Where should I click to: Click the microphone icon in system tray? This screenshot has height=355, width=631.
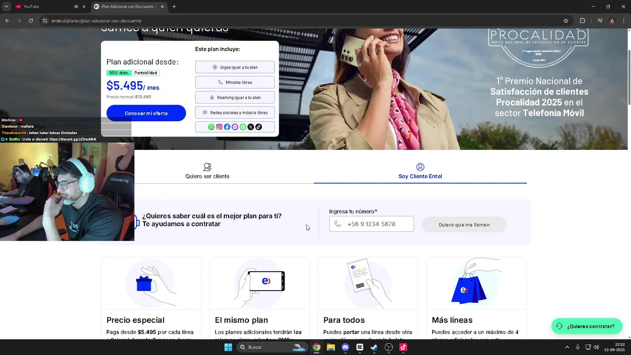pyautogui.click(x=578, y=347)
